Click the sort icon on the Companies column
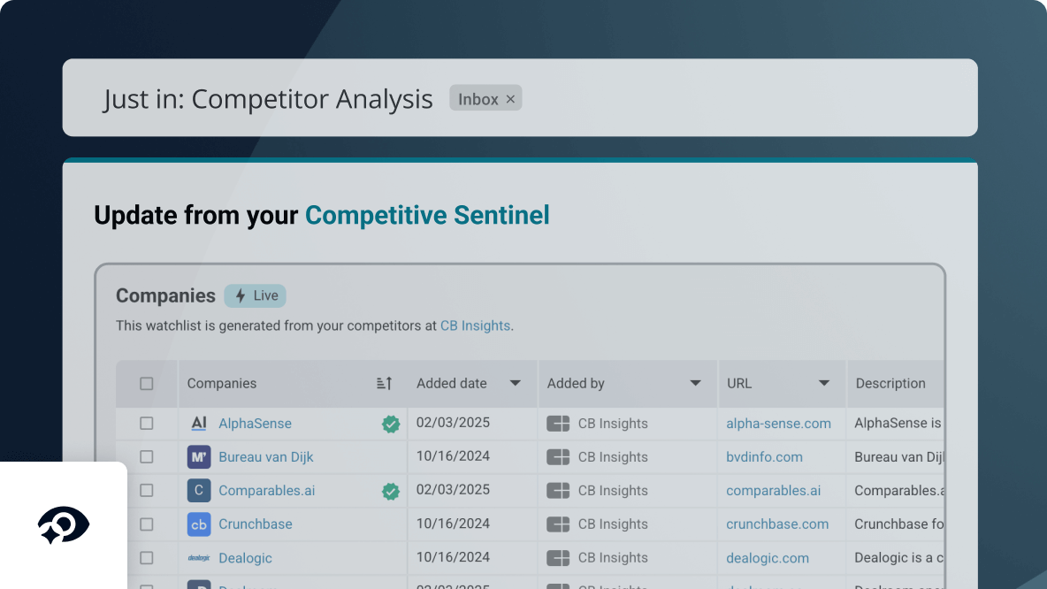 click(x=384, y=383)
